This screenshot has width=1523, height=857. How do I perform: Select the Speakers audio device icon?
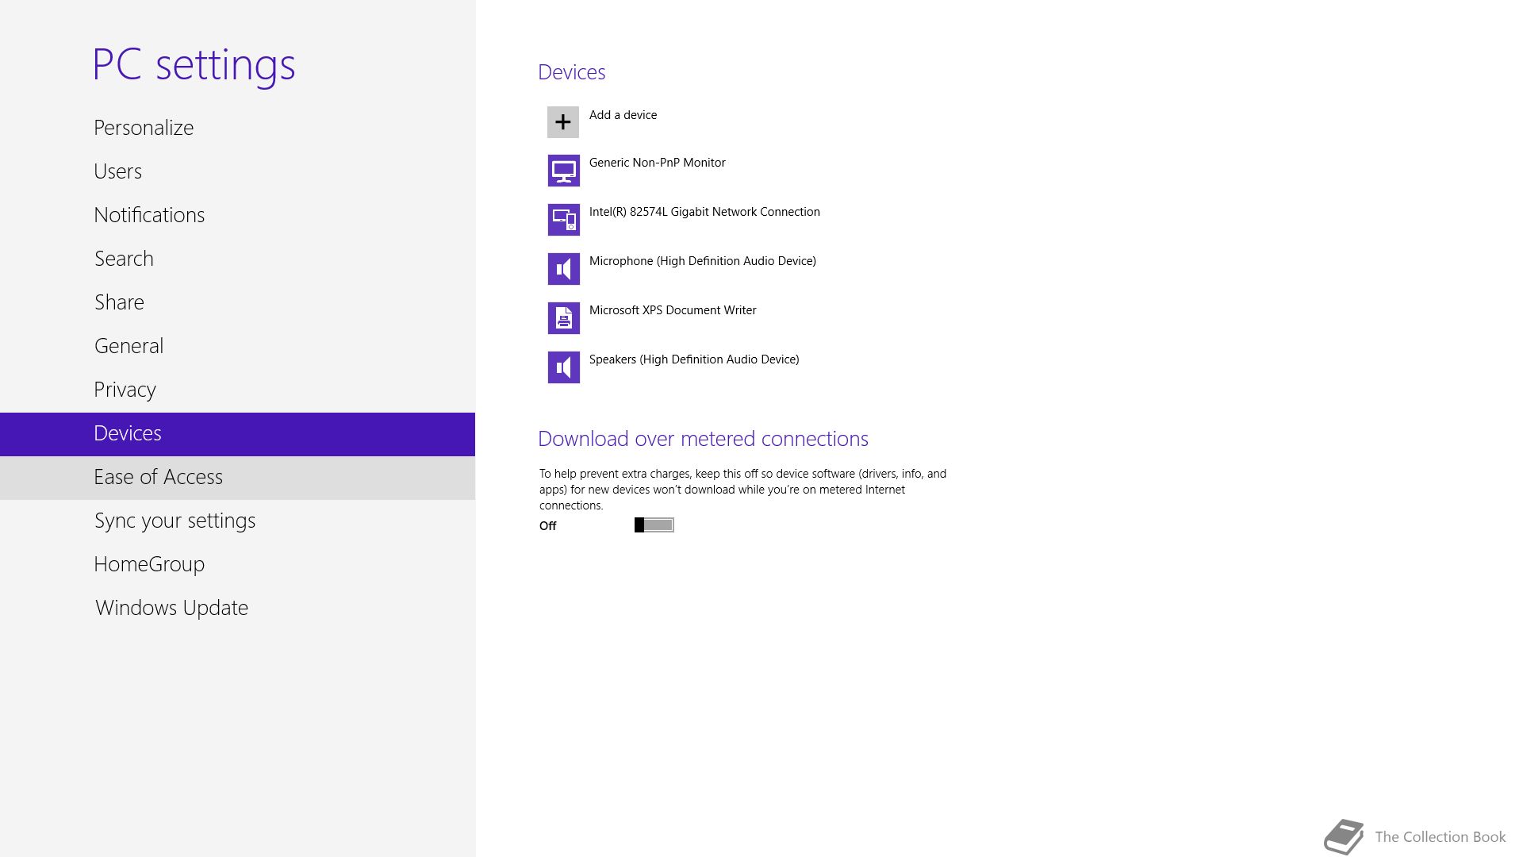(563, 367)
